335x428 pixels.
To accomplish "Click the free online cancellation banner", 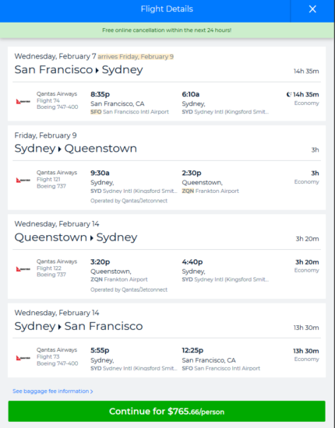I will [x=167, y=30].
